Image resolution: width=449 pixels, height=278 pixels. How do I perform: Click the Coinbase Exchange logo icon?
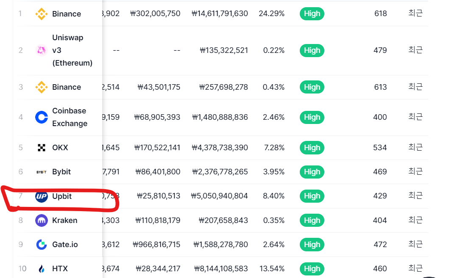pos(42,117)
